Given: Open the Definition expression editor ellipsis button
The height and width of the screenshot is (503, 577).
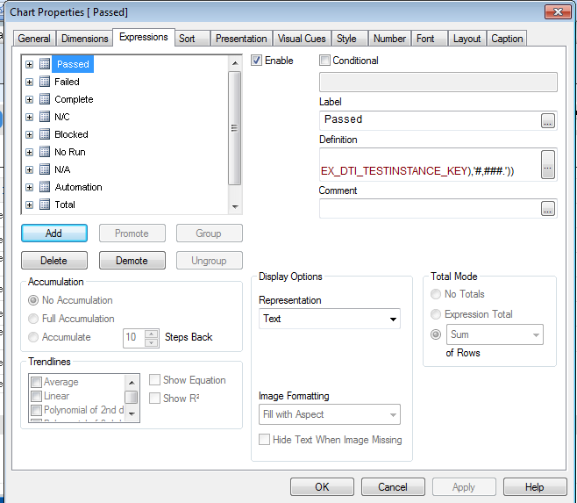Looking at the screenshot, I should (x=547, y=164).
